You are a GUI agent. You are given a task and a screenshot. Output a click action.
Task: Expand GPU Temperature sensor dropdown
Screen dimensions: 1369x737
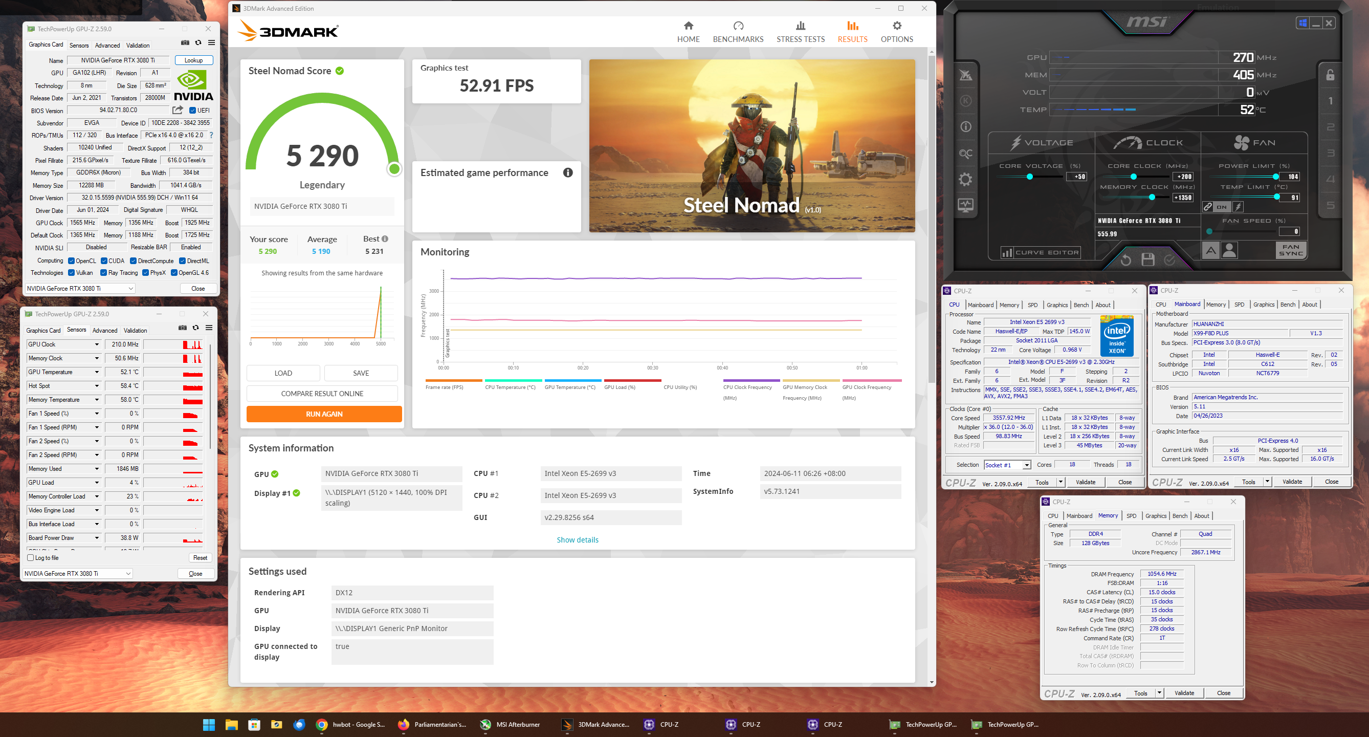point(97,372)
